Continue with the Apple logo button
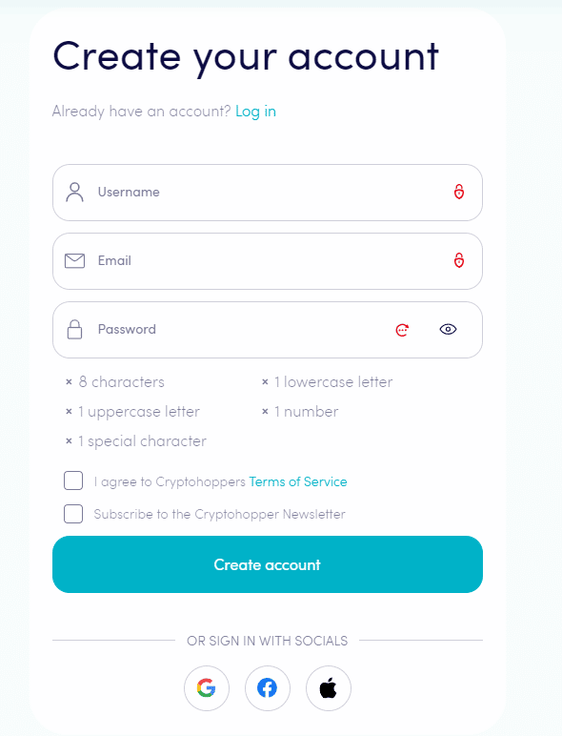 pyautogui.click(x=329, y=688)
